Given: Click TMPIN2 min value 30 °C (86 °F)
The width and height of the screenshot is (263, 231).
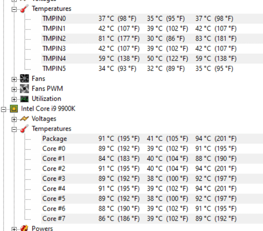Looking at the screenshot, I should 166,38.
